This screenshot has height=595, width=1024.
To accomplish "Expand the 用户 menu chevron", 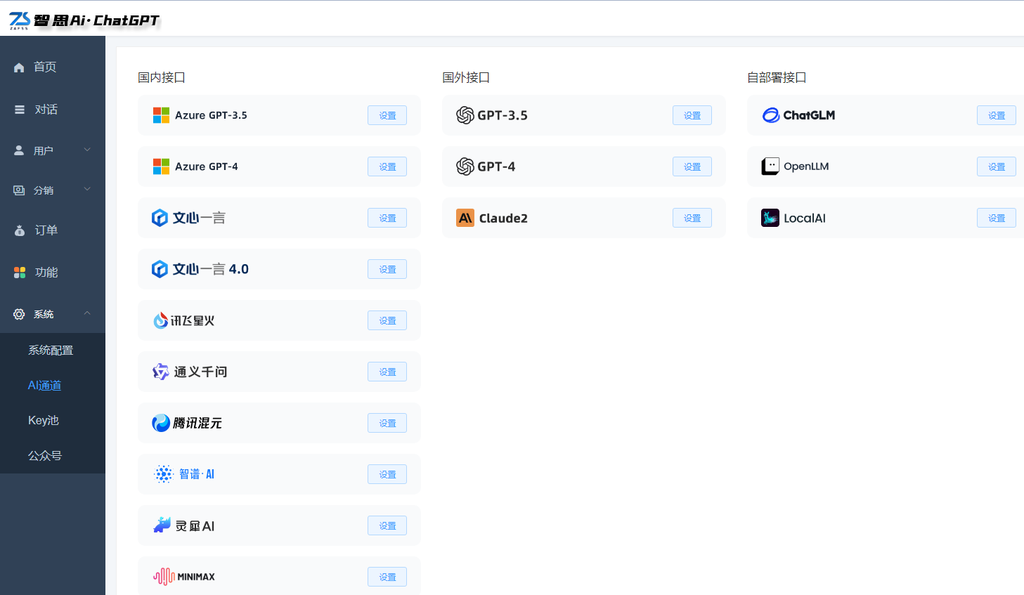I will point(87,150).
